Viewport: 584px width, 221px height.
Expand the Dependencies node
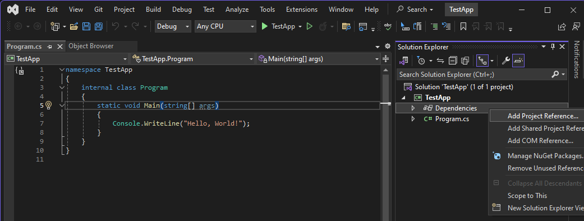pos(413,108)
